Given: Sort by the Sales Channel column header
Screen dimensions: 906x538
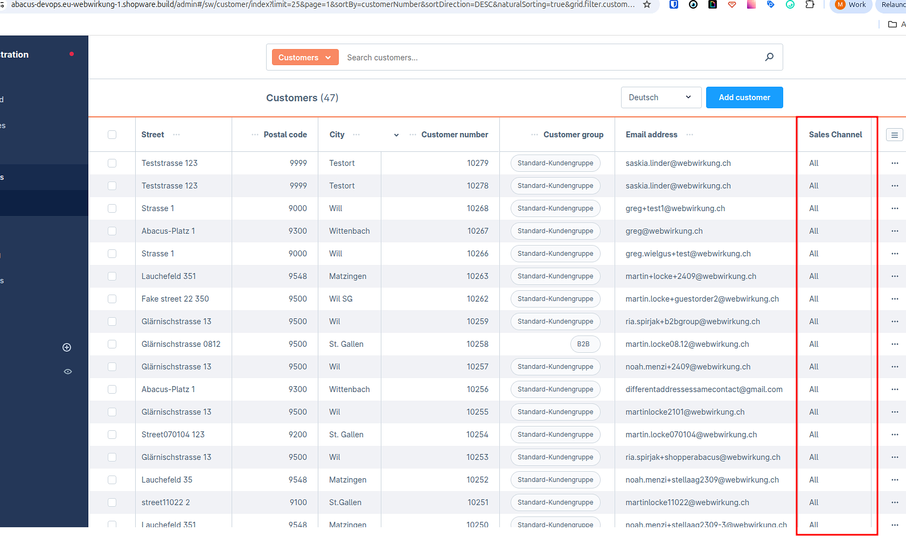Looking at the screenshot, I should (x=835, y=135).
